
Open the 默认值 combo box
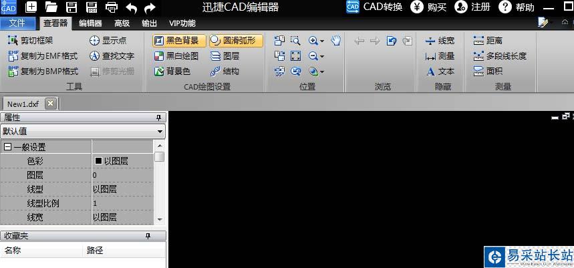[83, 131]
